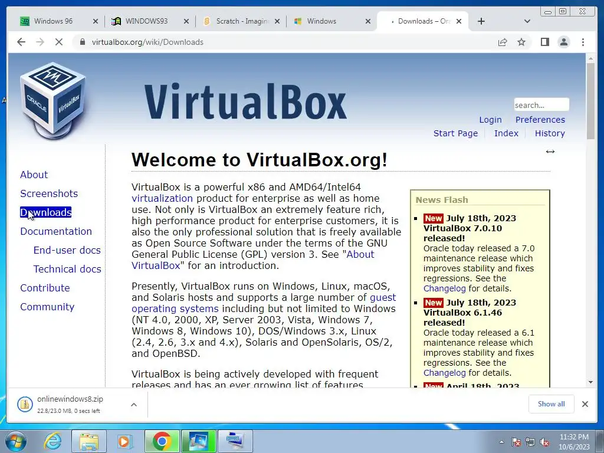Switch to the Windows tab
The height and width of the screenshot is (453, 604).
pyautogui.click(x=321, y=21)
